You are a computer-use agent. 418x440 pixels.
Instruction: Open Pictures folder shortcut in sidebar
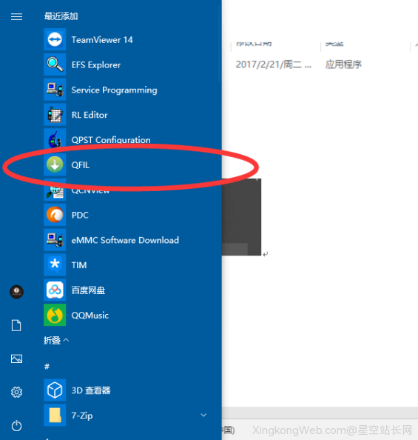tap(16, 359)
